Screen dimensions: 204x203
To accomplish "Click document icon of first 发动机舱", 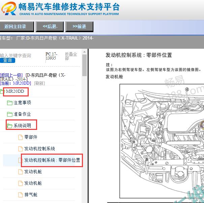I will (x=21, y=172).
